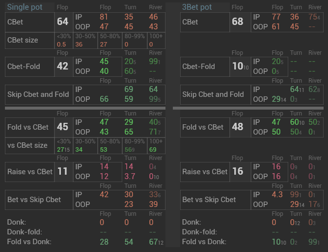Click the Single pot Cbet-Fold value 42
Viewport: 328px width, 252px height.
point(63,67)
